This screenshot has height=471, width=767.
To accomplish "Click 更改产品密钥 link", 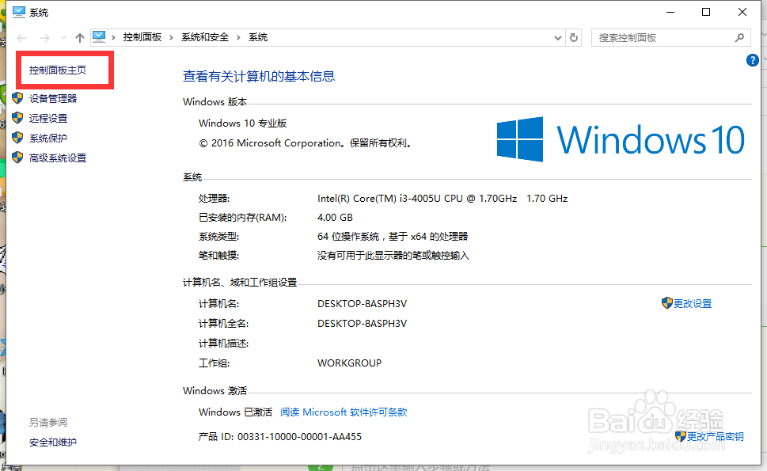I will pos(715,436).
